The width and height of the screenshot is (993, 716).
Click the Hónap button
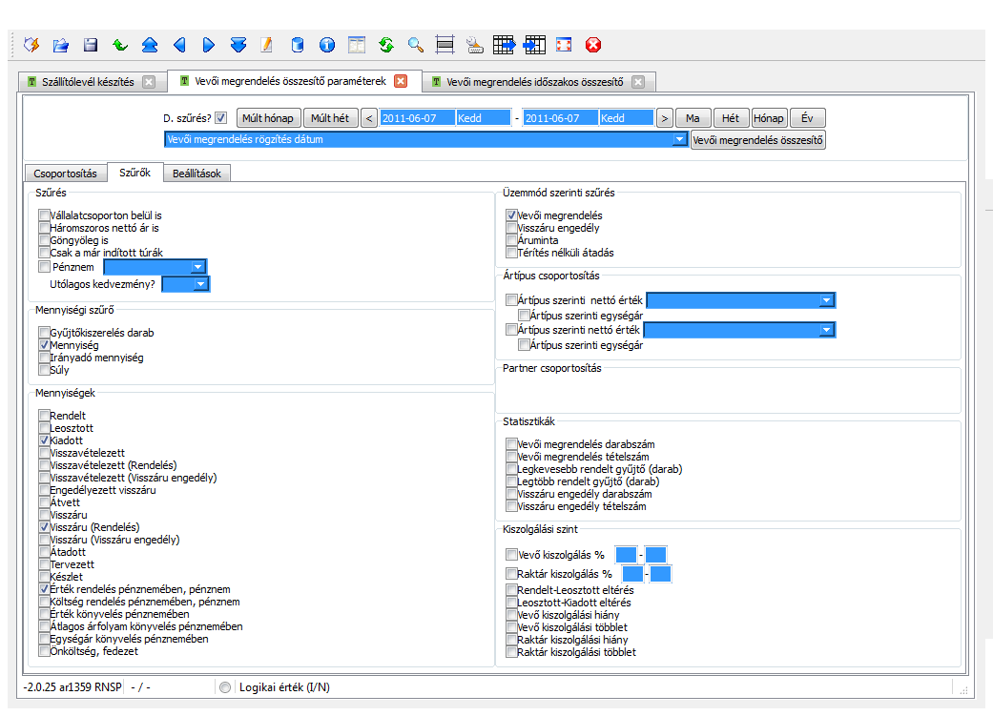[768, 118]
